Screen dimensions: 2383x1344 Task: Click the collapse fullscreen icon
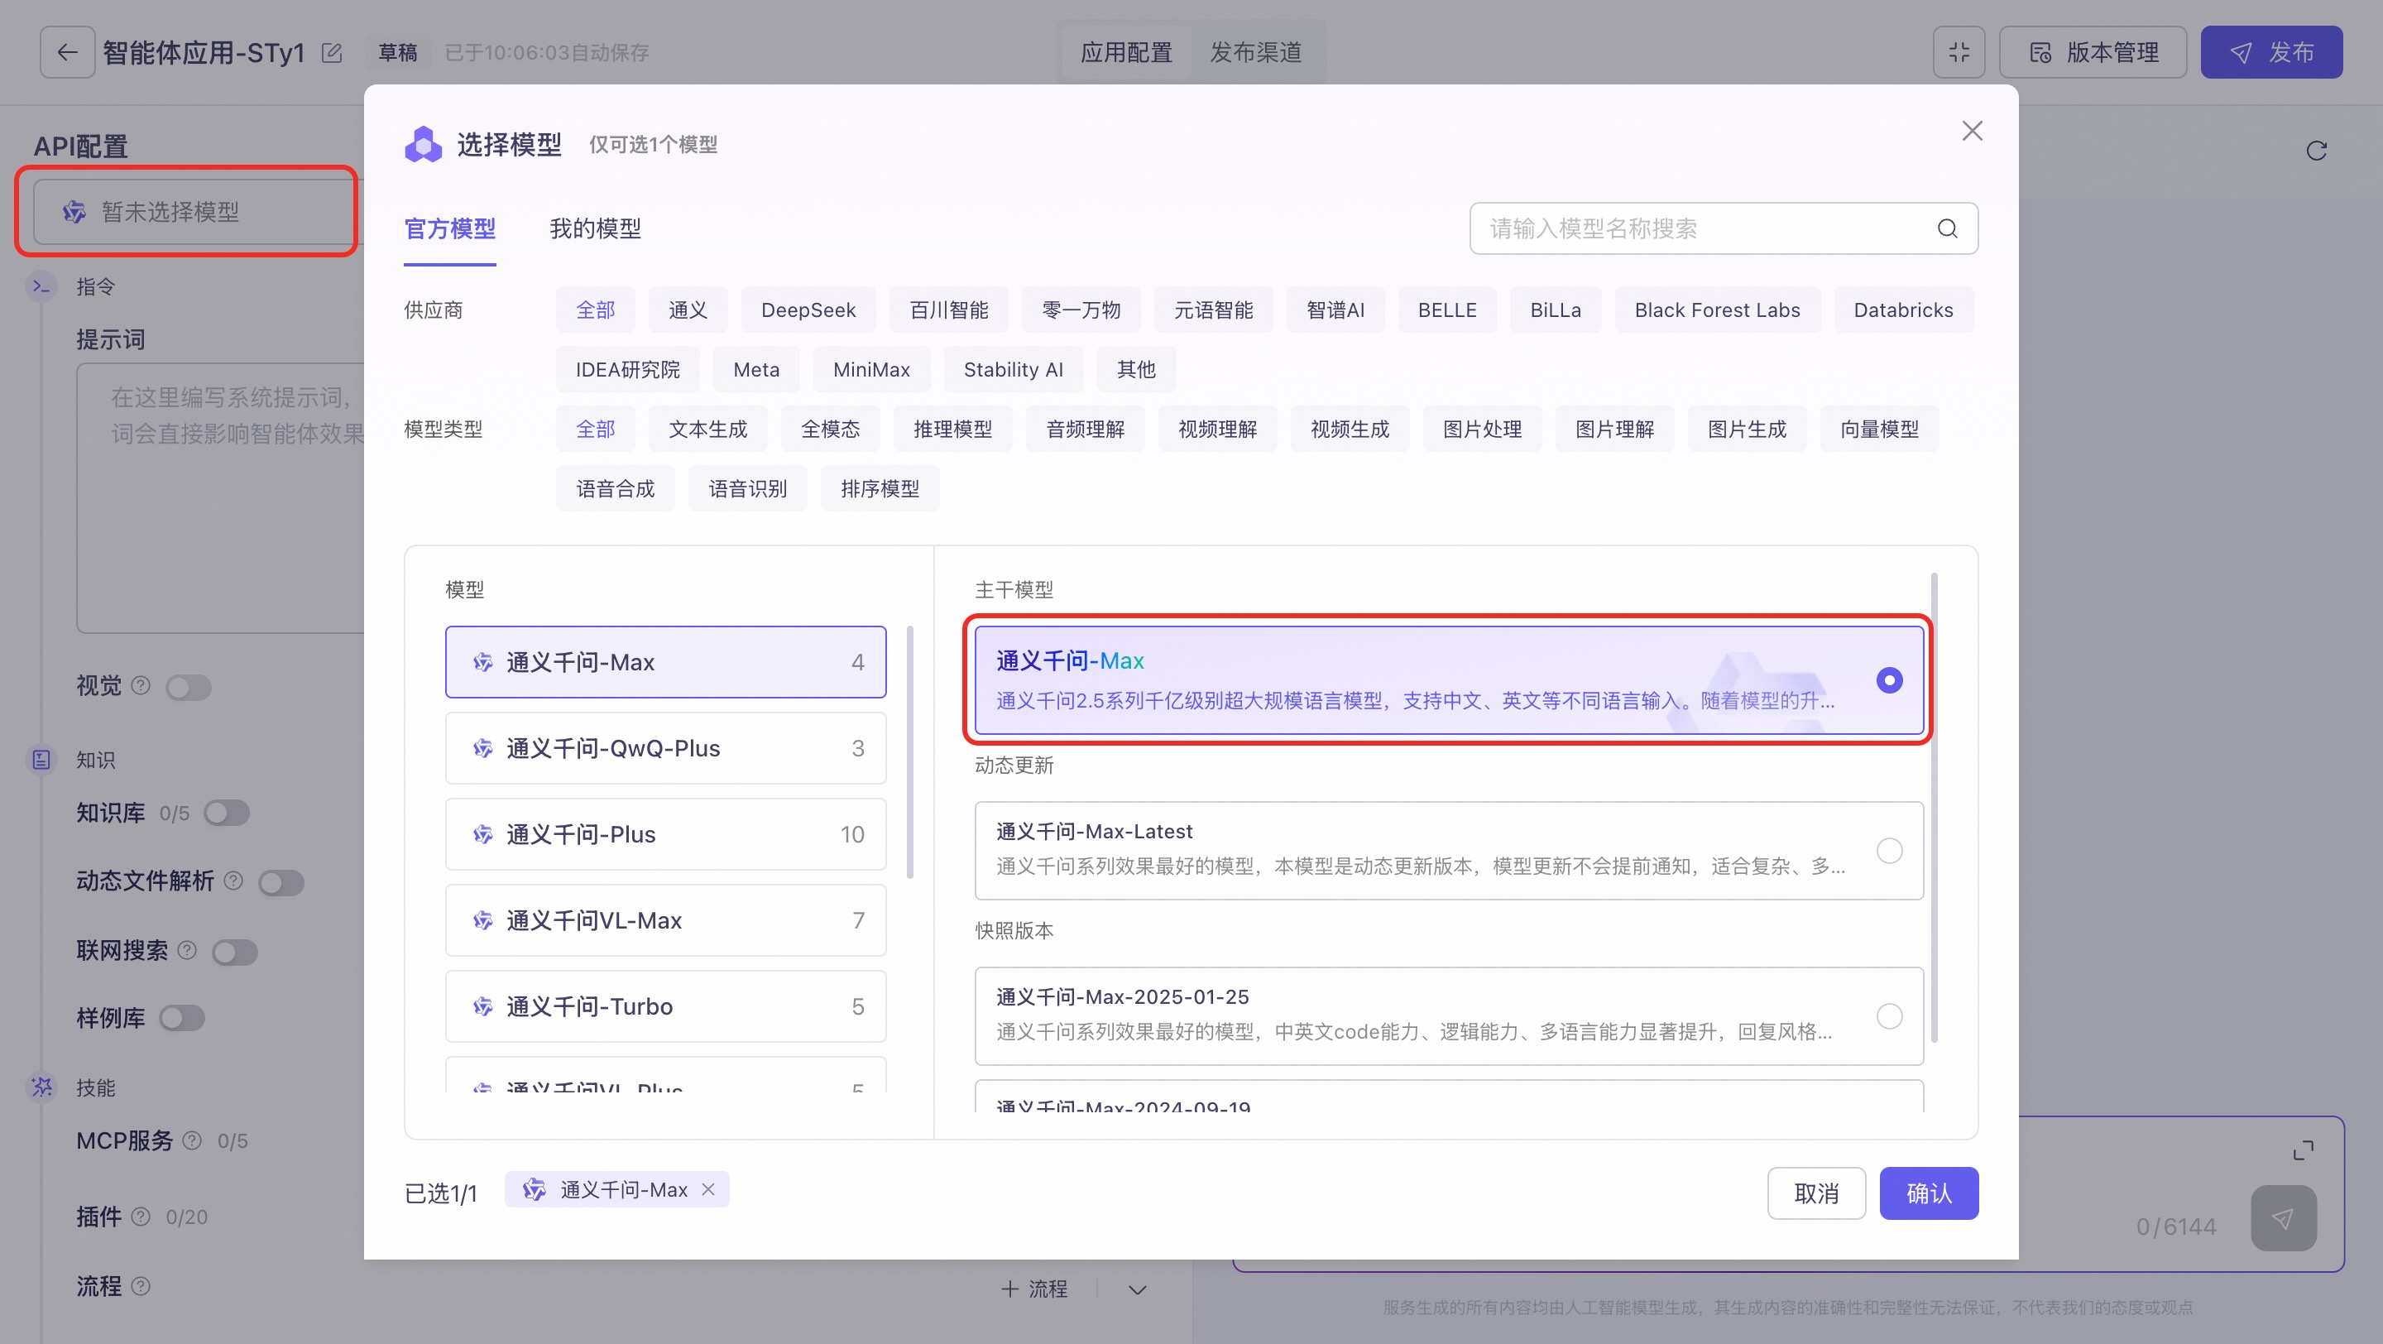pos(1959,53)
